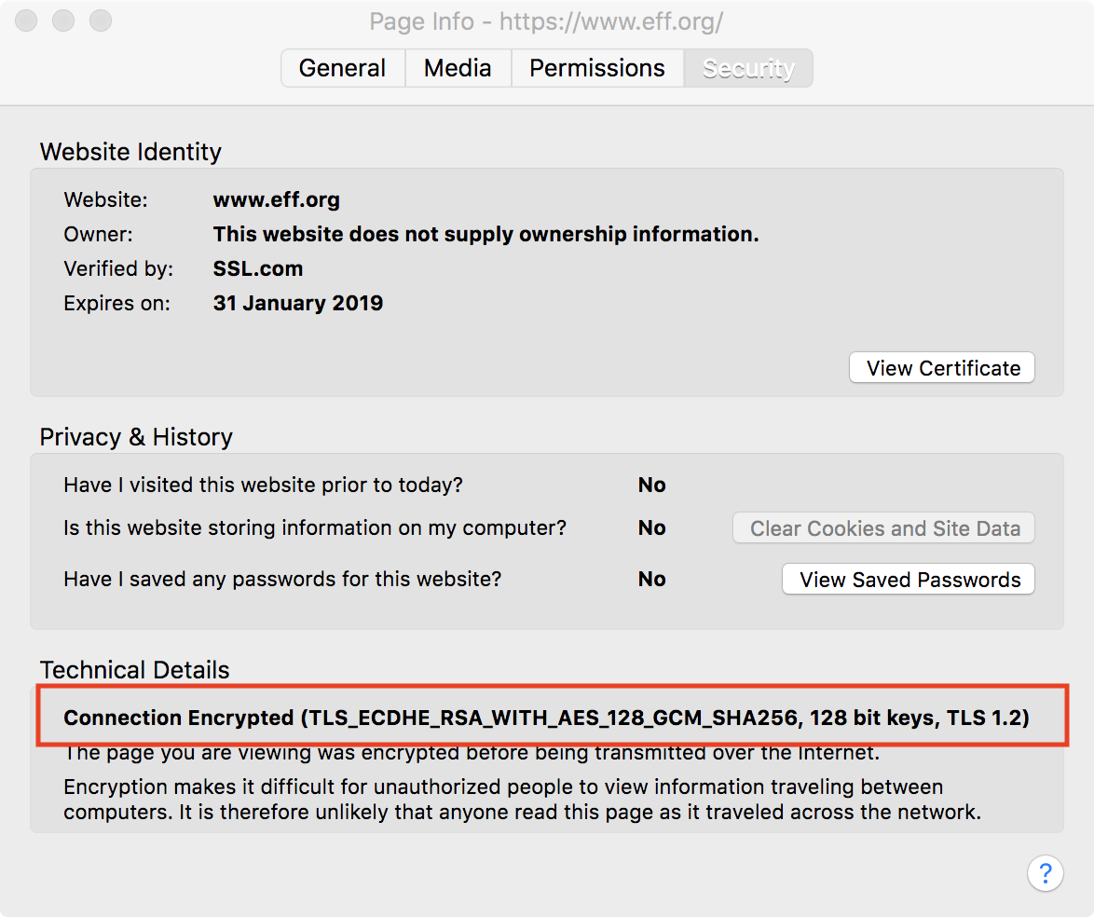This screenshot has width=1094, height=917.
Task: Click the Privacy & History heading
Action: tap(136, 437)
